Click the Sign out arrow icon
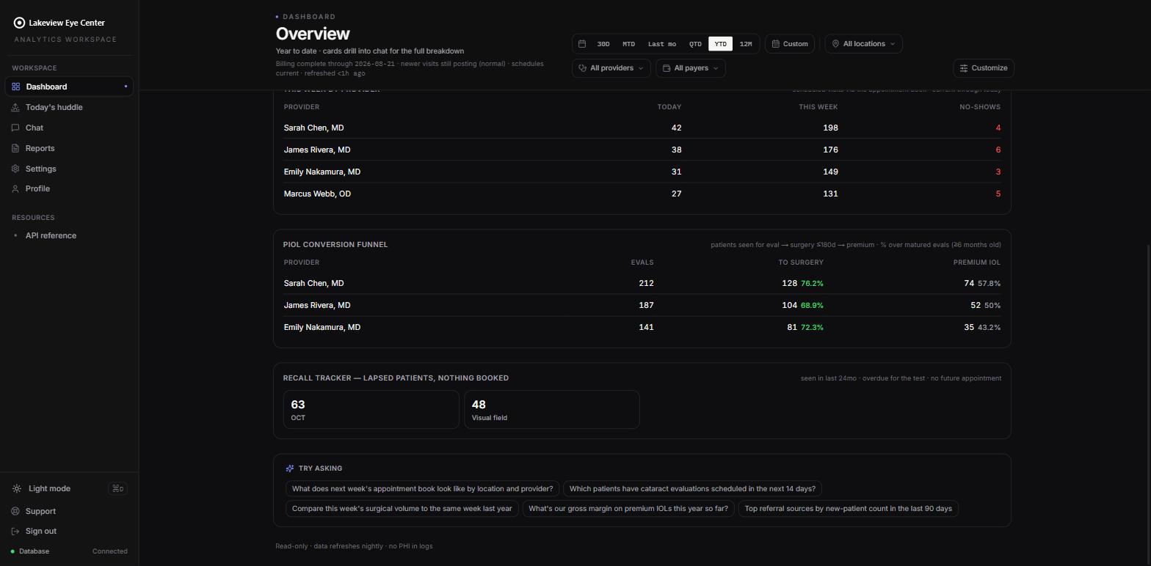Viewport: 1151px width, 566px height. [16, 531]
